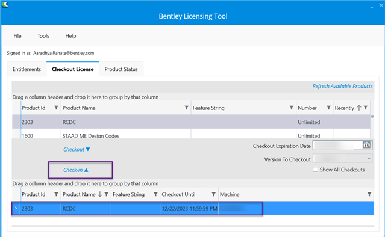Click checkout date 12/22/2023 11:59:59 PM
The height and width of the screenshot is (237, 385).
pyautogui.click(x=189, y=209)
